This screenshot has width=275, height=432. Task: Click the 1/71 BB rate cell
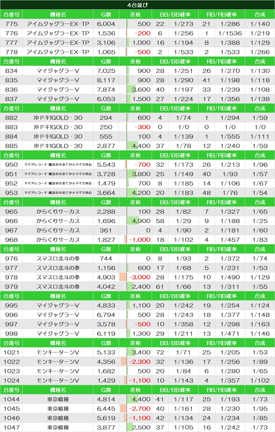(x=183, y=352)
